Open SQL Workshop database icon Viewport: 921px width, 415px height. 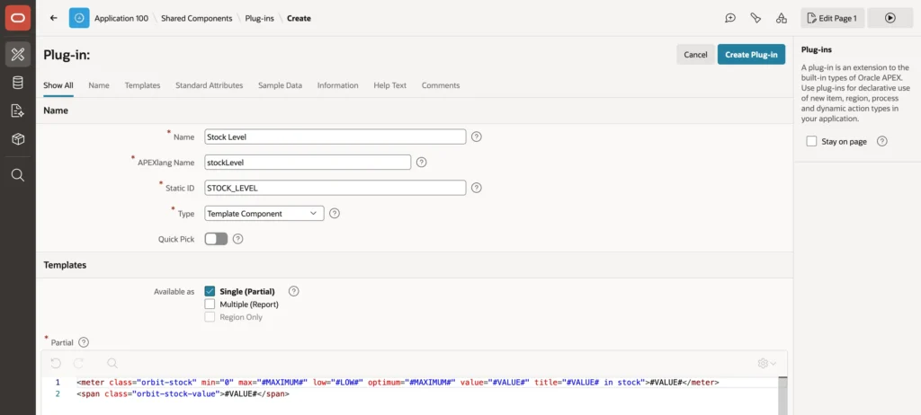point(18,83)
